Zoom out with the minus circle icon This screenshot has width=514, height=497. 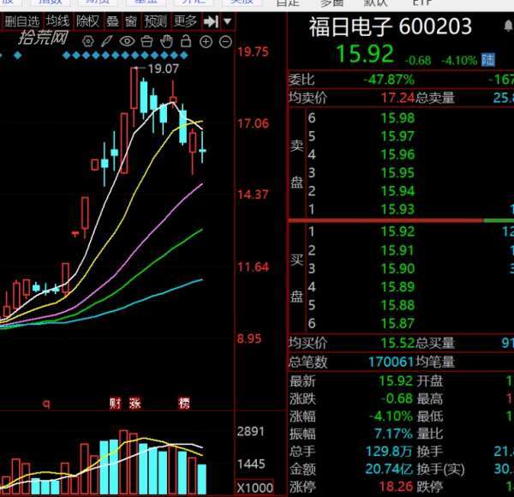click(225, 42)
